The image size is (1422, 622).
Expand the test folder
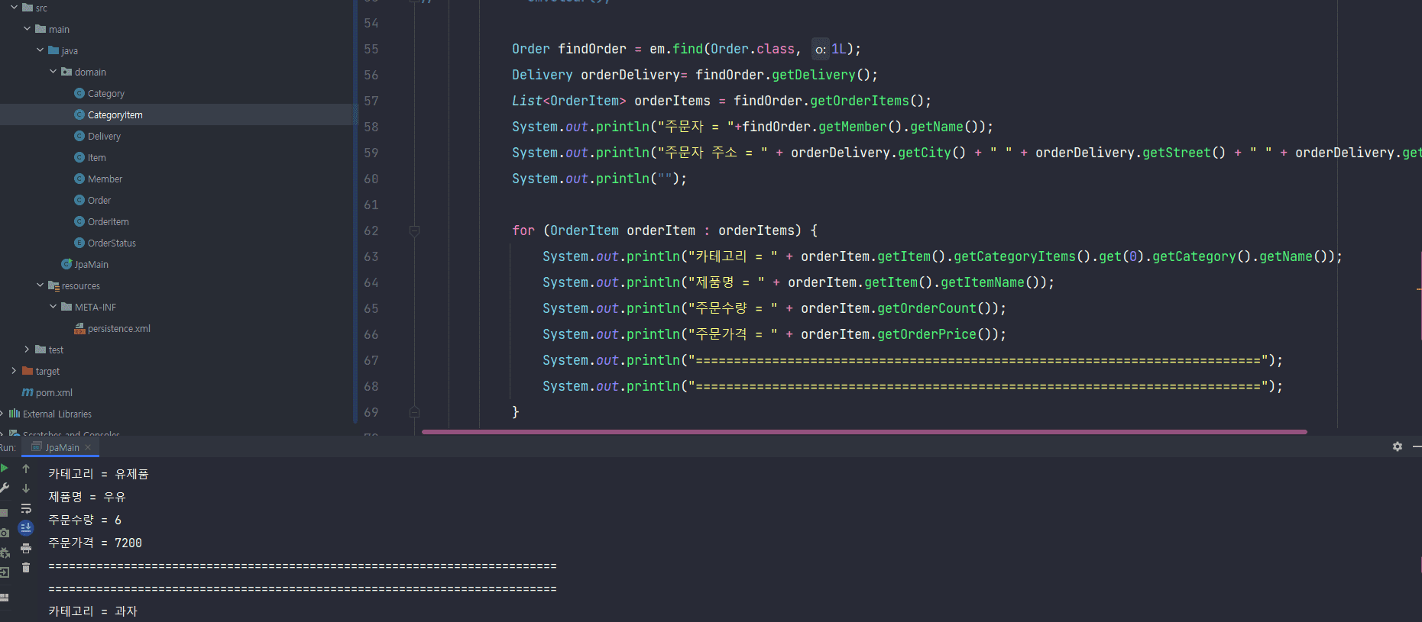(27, 350)
